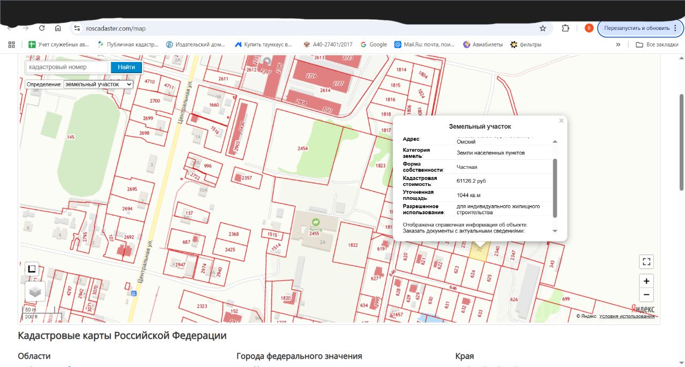Zoom in on the map

tap(646, 282)
